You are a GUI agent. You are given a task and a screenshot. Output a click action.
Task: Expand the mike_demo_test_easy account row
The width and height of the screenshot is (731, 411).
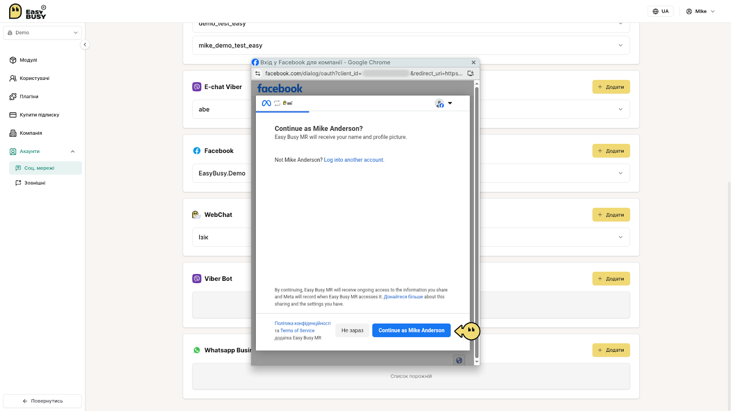(x=411, y=45)
